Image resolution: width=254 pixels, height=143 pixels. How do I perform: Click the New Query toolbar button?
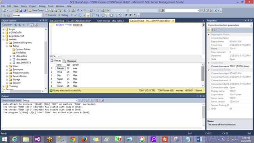pyautogui.click(x=36, y=11)
